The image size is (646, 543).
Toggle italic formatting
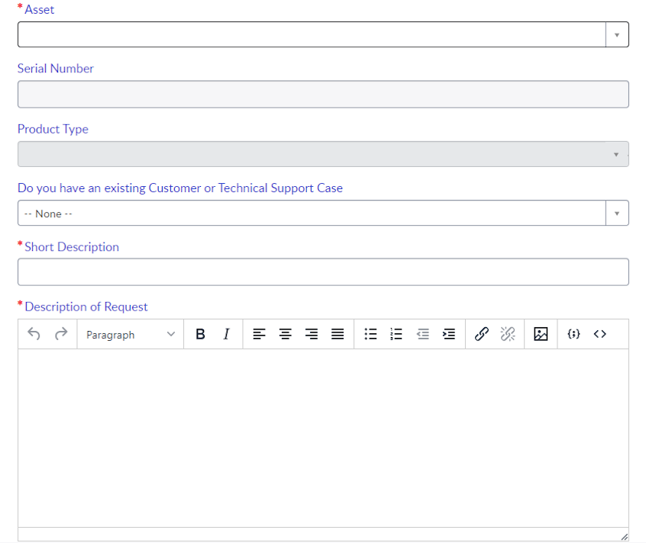226,333
